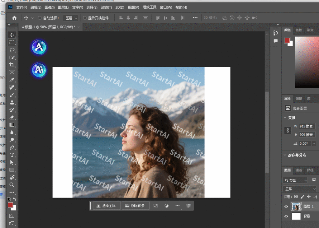Select the Pen tool
Image resolution: width=319 pixels, height=228 pixels.
click(x=12, y=147)
